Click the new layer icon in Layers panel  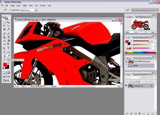click(x=148, y=113)
